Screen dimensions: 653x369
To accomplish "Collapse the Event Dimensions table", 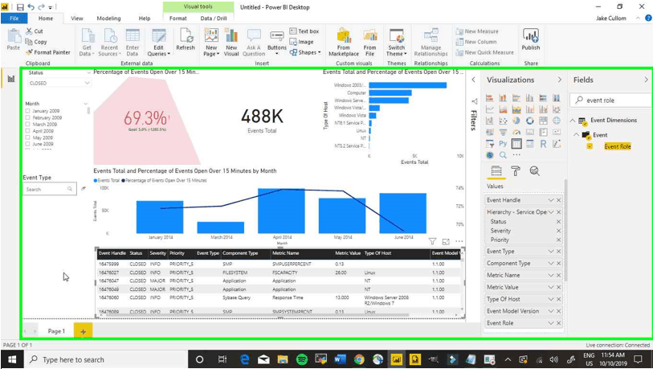I will (x=573, y=121).
